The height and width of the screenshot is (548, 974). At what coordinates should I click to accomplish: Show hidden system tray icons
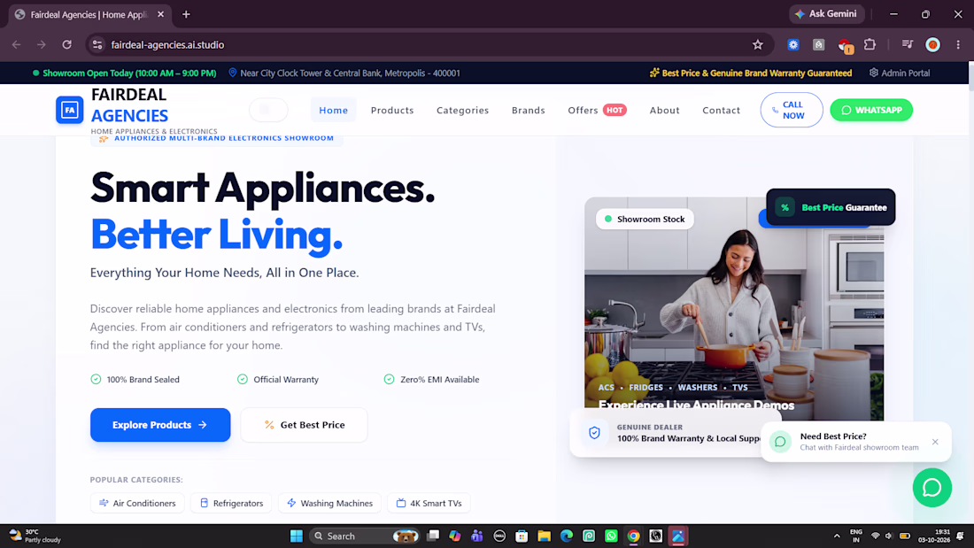(837, 536)
